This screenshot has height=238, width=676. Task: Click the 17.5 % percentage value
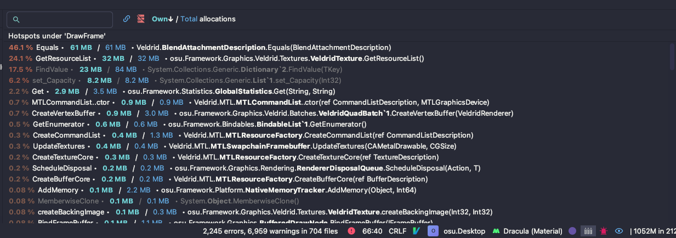click(20, 69)
